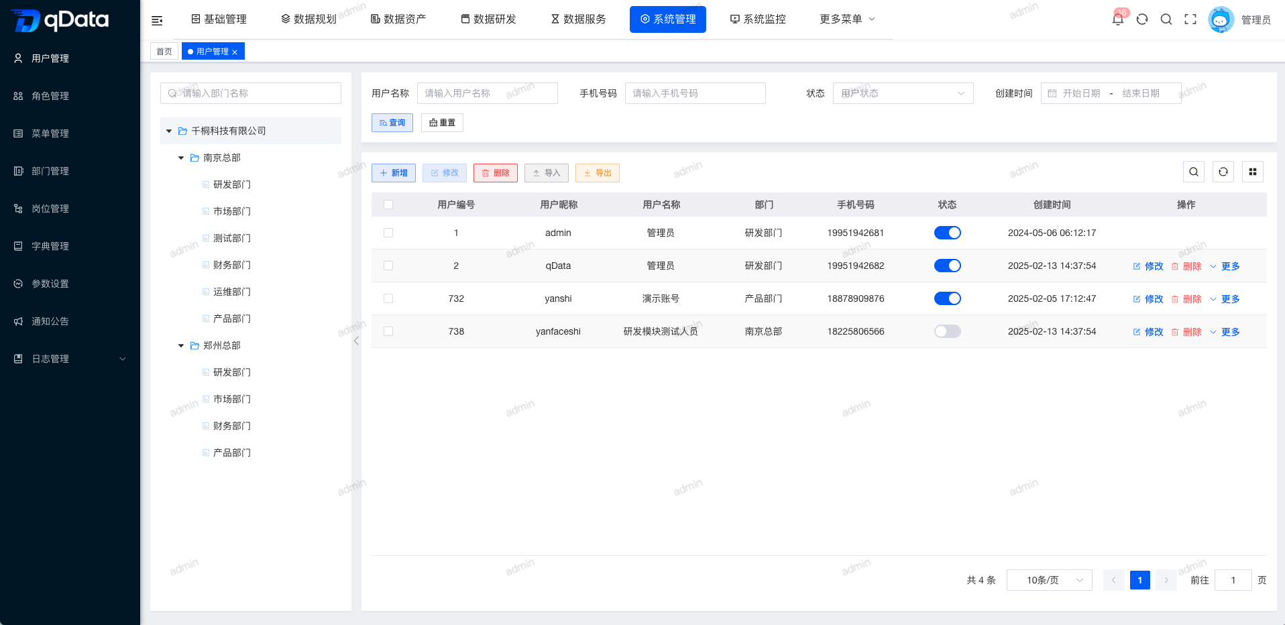Click 修改 link for qData row
The image size is (1285, 625).
click(1148, 266)
